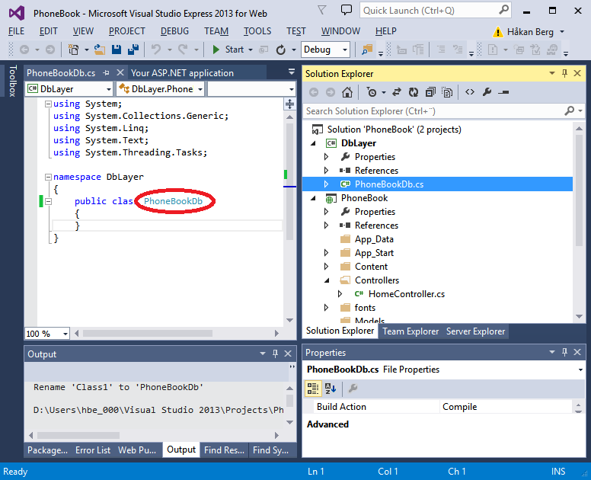Click the Property Pages wrench icon
Screen dimensions: 591x480
click(x=353, y=389)
